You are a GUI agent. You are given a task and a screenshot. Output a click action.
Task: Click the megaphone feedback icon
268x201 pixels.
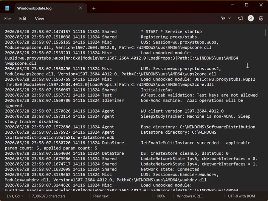pyautogui.click(x=240, y=18)
